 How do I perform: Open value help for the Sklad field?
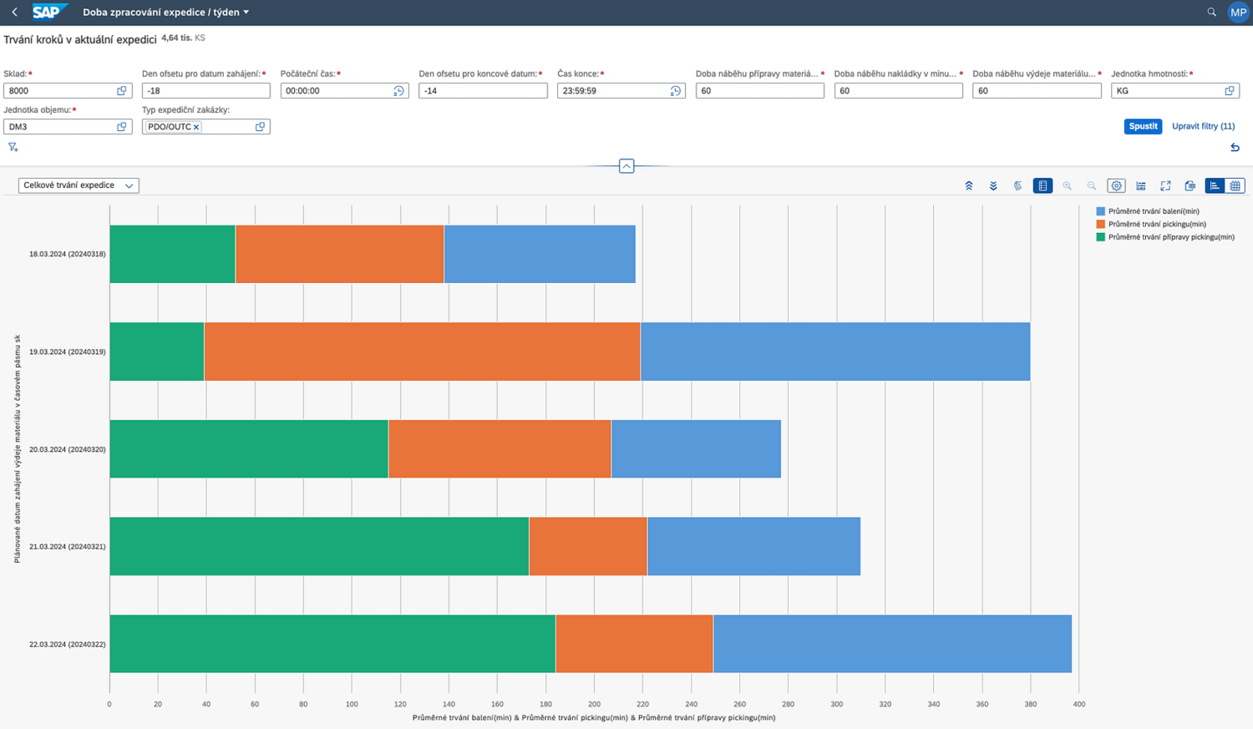[x=122, y=91]
